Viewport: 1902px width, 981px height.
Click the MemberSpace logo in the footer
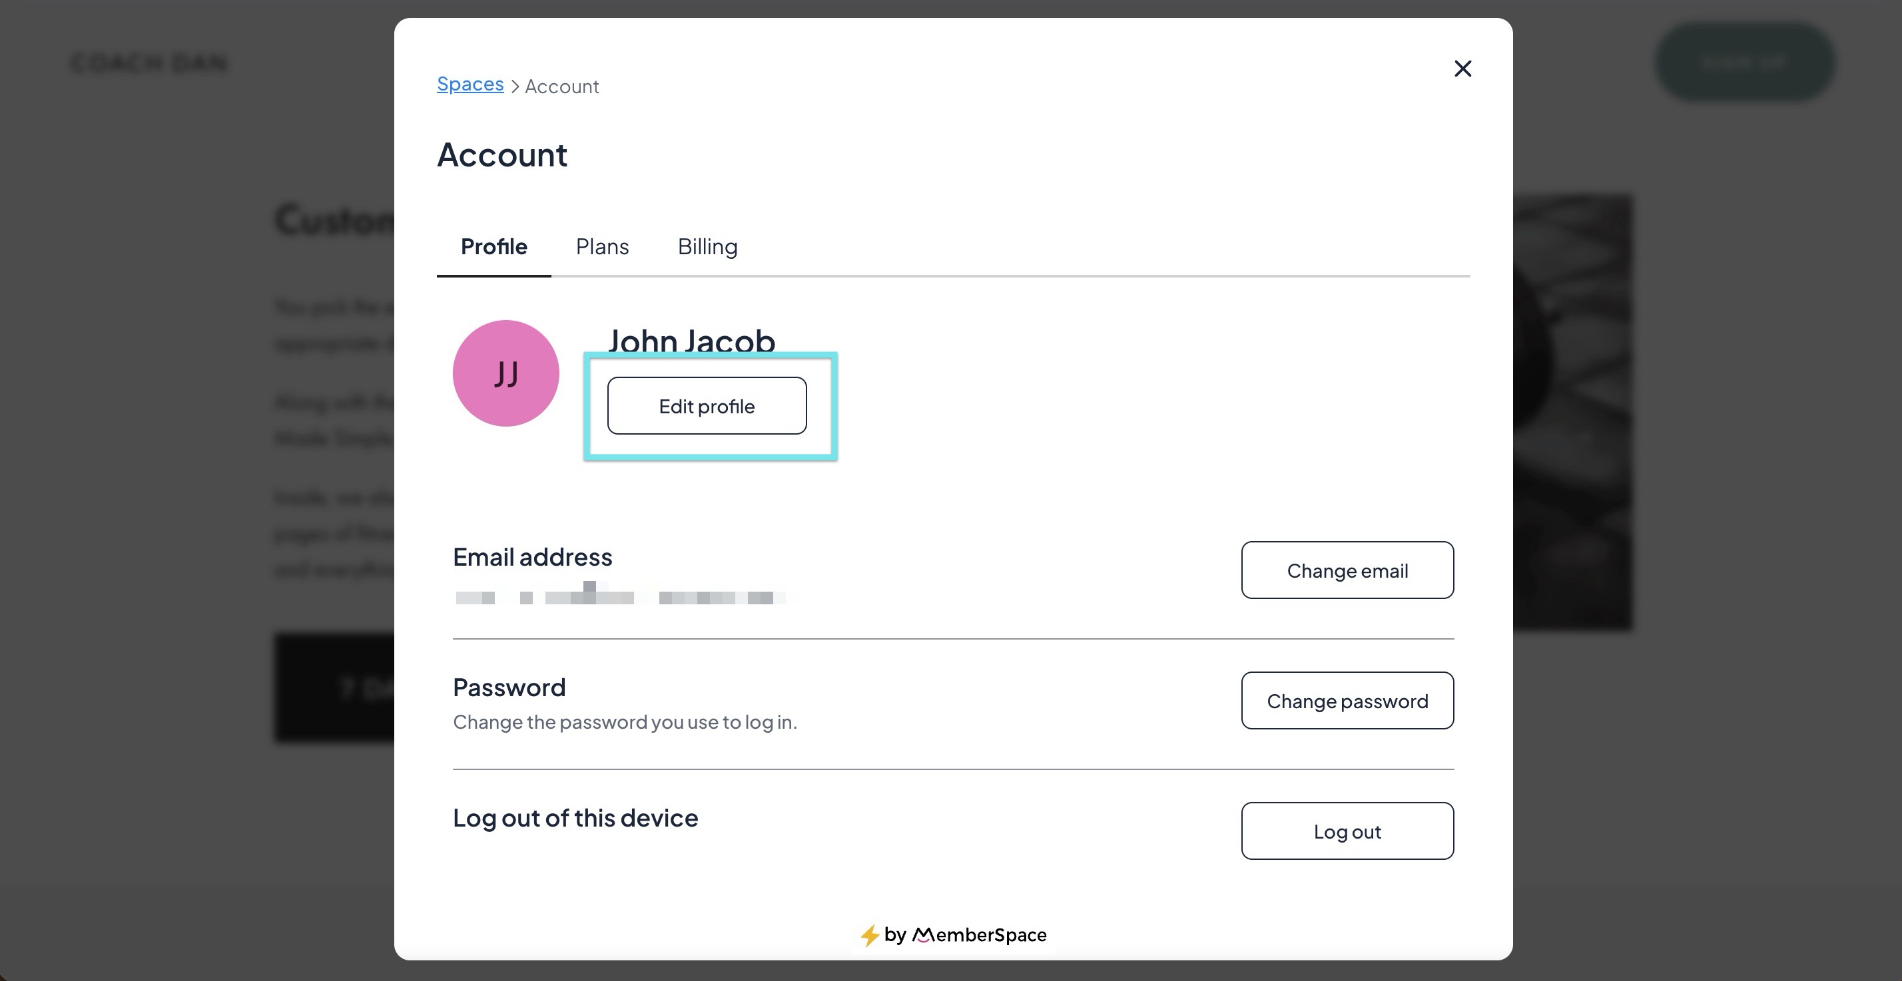point(979,935)
